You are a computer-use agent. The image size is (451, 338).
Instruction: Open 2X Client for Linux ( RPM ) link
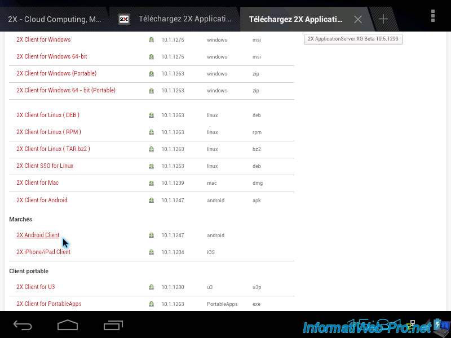pos(48,132)
